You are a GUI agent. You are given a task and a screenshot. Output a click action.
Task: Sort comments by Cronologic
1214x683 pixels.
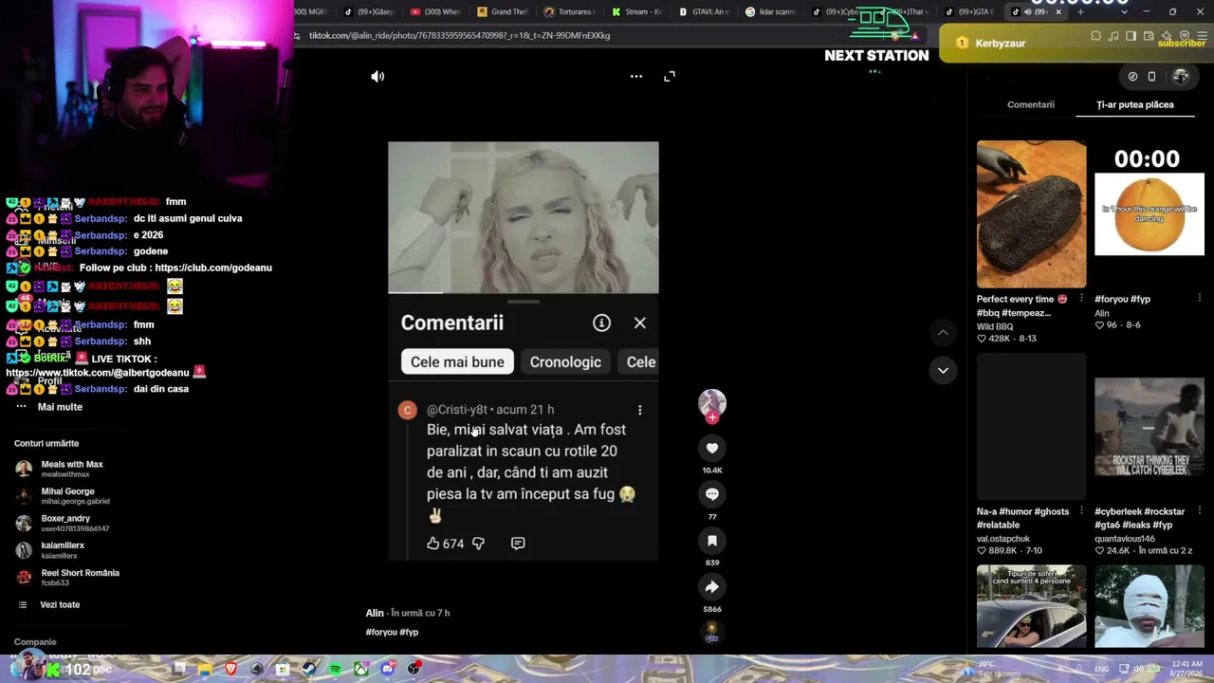click(x=565, y=362)
